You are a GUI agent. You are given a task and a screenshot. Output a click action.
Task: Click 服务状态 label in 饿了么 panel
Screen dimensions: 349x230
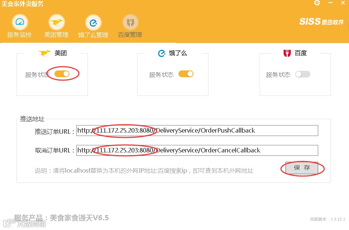coord(162,75)
